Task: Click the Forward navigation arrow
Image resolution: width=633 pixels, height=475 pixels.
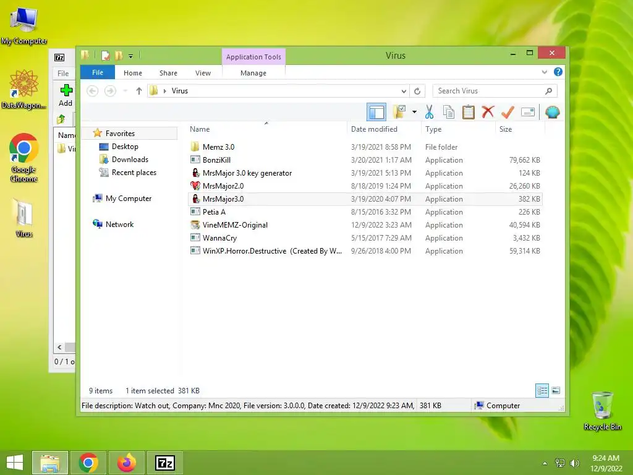Action: 110,91
